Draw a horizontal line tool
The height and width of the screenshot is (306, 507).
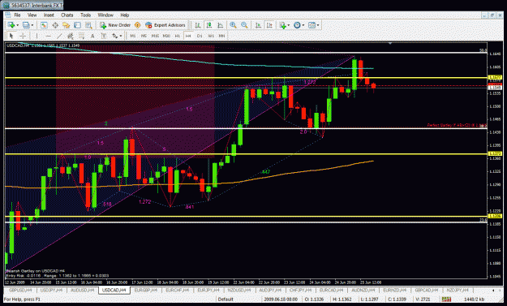click(x=48, y=36)
